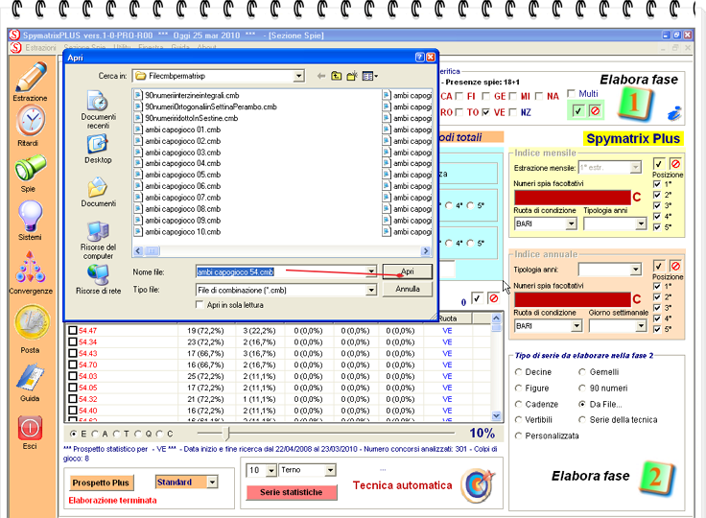Select the Spie flashlight icon
The height and width of the screenshot is (518, 706).
click(30, 168)
